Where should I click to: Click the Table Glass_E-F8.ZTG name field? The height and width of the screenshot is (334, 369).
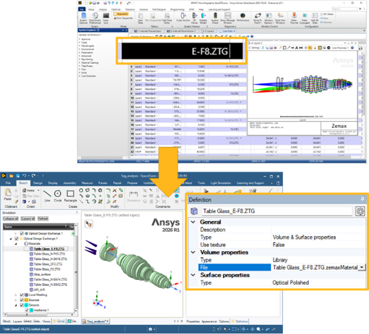[277, 211]
